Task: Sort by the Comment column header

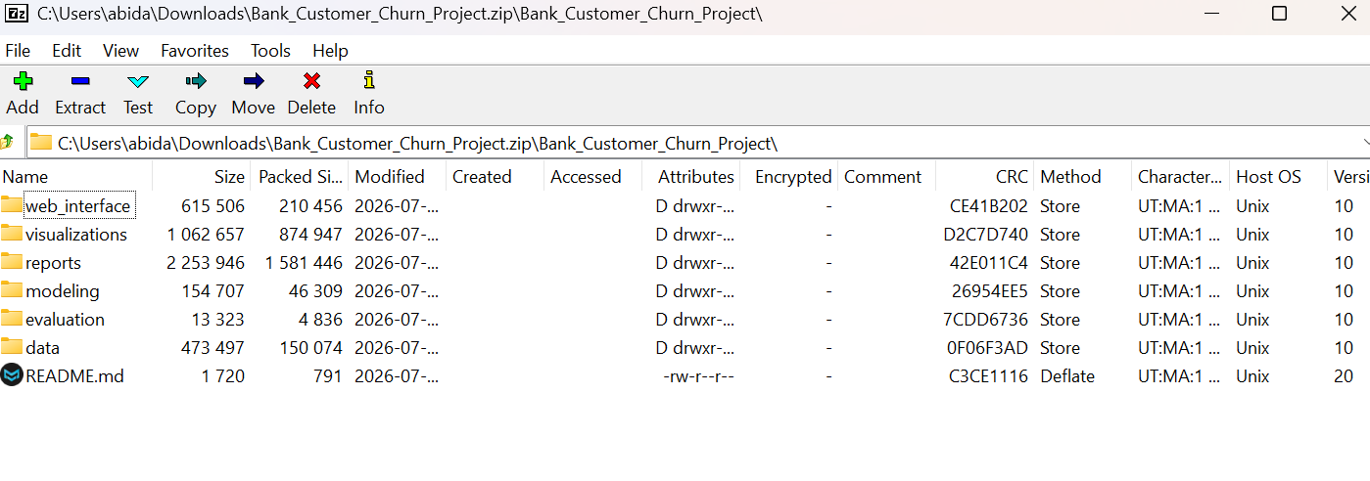Action: point(886,177)
